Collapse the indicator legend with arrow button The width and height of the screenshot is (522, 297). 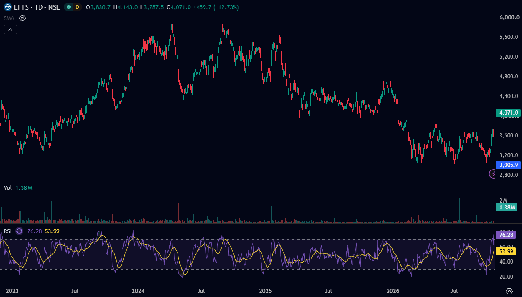(x=10, y=30)
